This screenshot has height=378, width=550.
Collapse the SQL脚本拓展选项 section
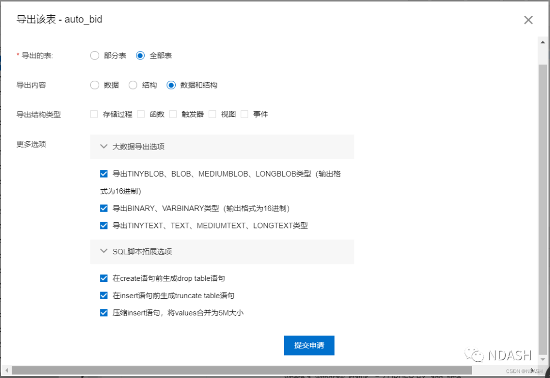click(x=103, y=251)
